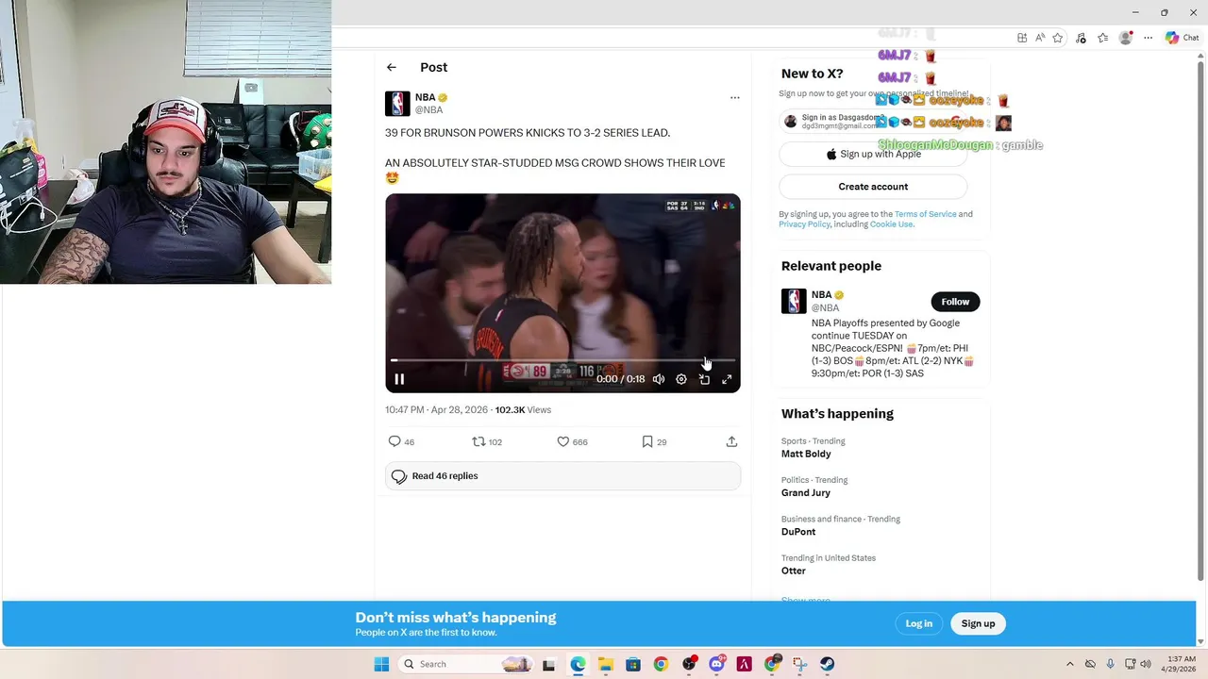Screen dimensions: 1208x679
Task: Add this page to favorites star
Action: point(1058,38)
